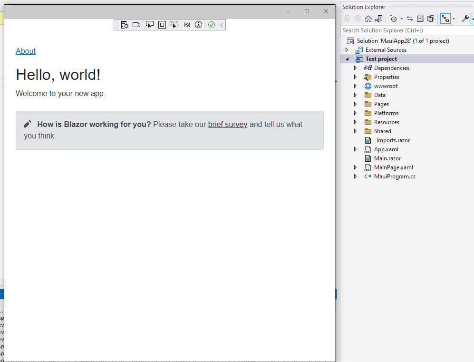Screen dimensions: 474x362
Task: Select the Track Focused Element tool
Action: coord(174,24)
